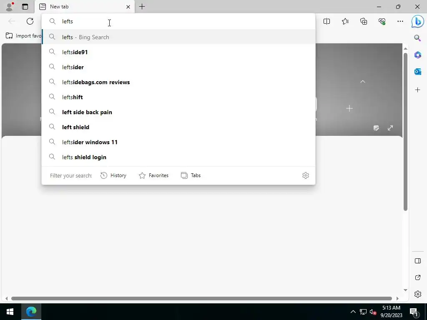The height and width of the screenshot is (320, 427).
Task: Filter search by Tabs
Action: coord(191,175)
